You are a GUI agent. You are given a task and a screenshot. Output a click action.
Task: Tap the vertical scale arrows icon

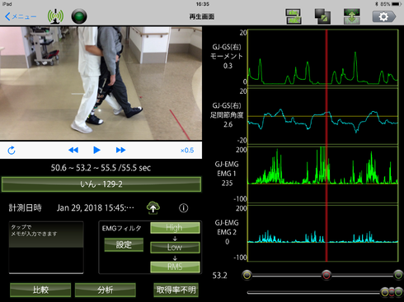pos(352,16)
